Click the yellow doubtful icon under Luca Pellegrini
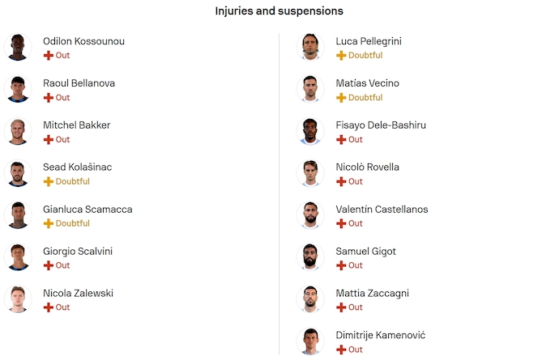Image resolution: width=559 pixels, height=360 pixels. click(x=341, y=56)
